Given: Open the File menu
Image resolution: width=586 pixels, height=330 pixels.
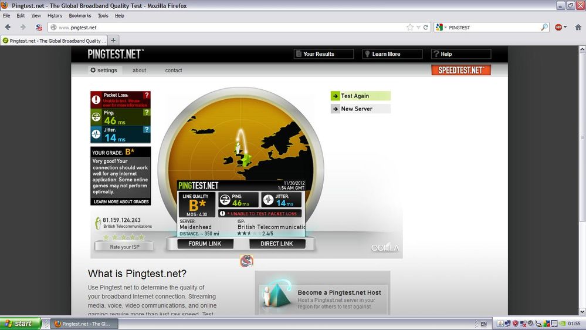Looking at the screenshot, I should 6,16.
